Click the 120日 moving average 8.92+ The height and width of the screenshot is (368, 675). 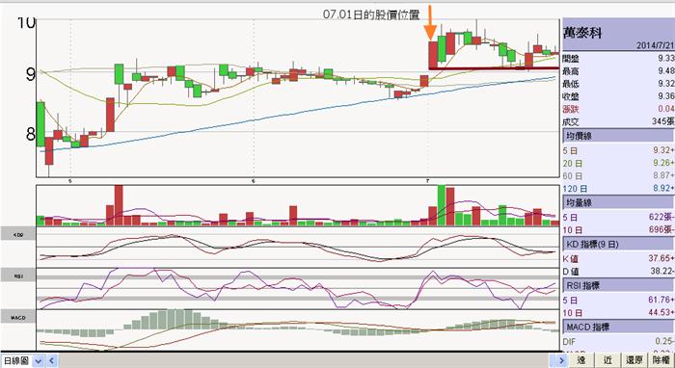(663, 188)
